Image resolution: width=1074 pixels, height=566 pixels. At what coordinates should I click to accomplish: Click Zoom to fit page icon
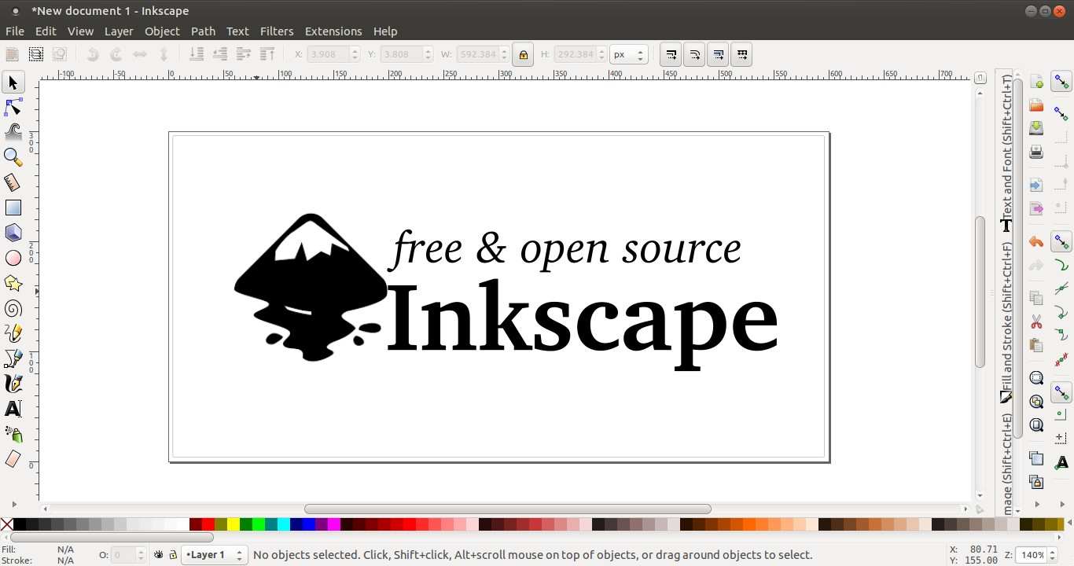[x=1036, y=425]
